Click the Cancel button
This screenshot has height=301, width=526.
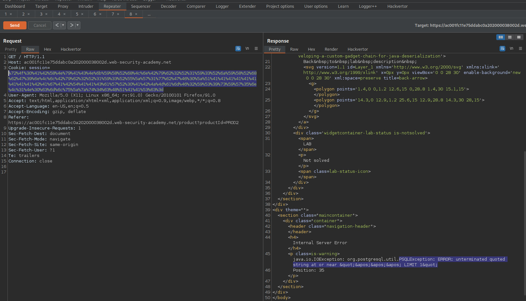[x=40, y=25]
